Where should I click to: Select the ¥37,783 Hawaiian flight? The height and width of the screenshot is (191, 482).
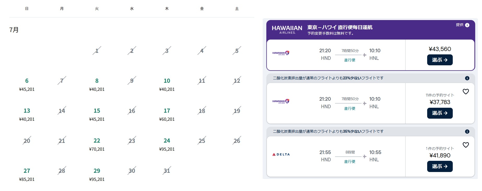point(440,113)
